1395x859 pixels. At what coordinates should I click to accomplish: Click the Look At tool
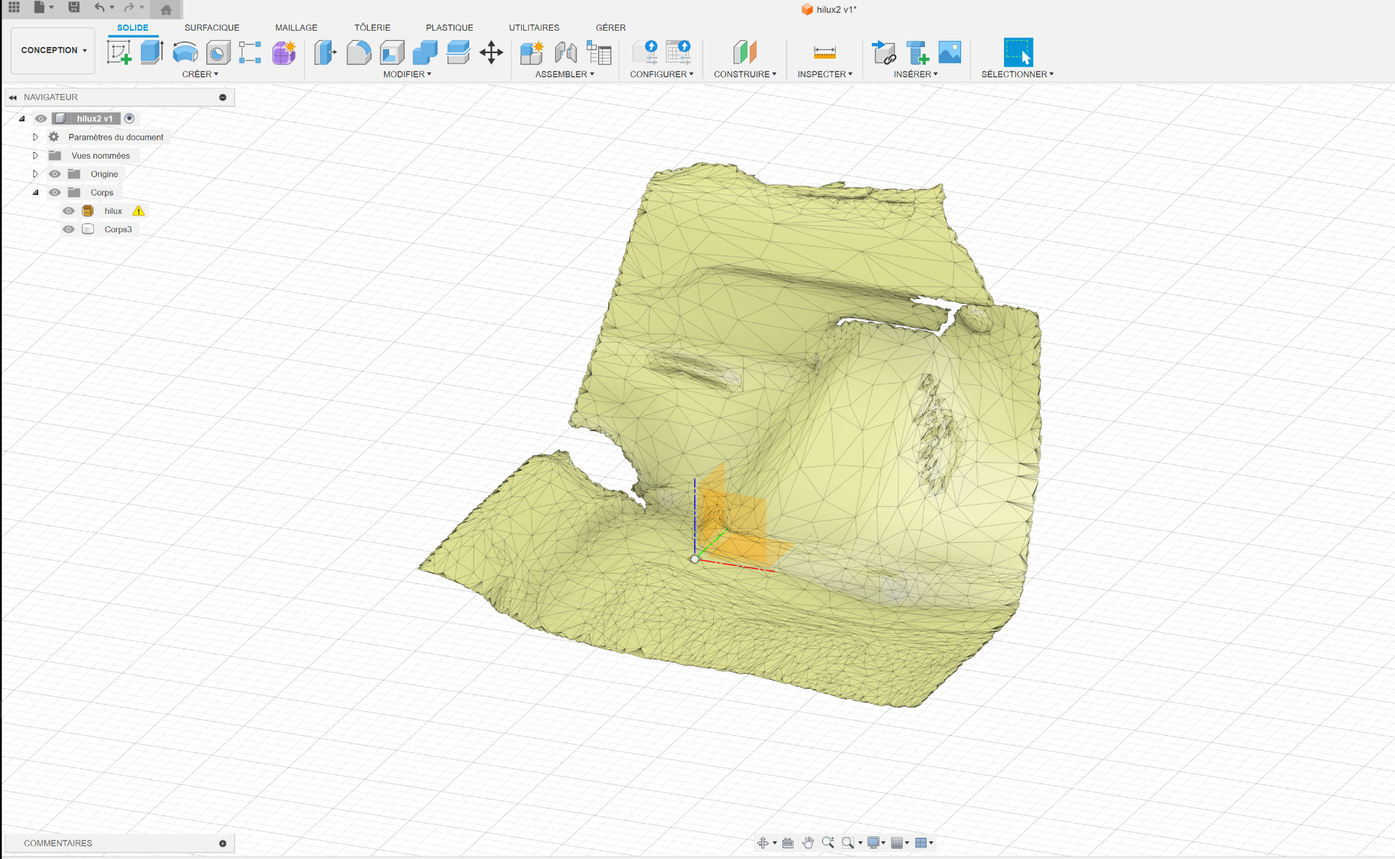coord(788,843)
